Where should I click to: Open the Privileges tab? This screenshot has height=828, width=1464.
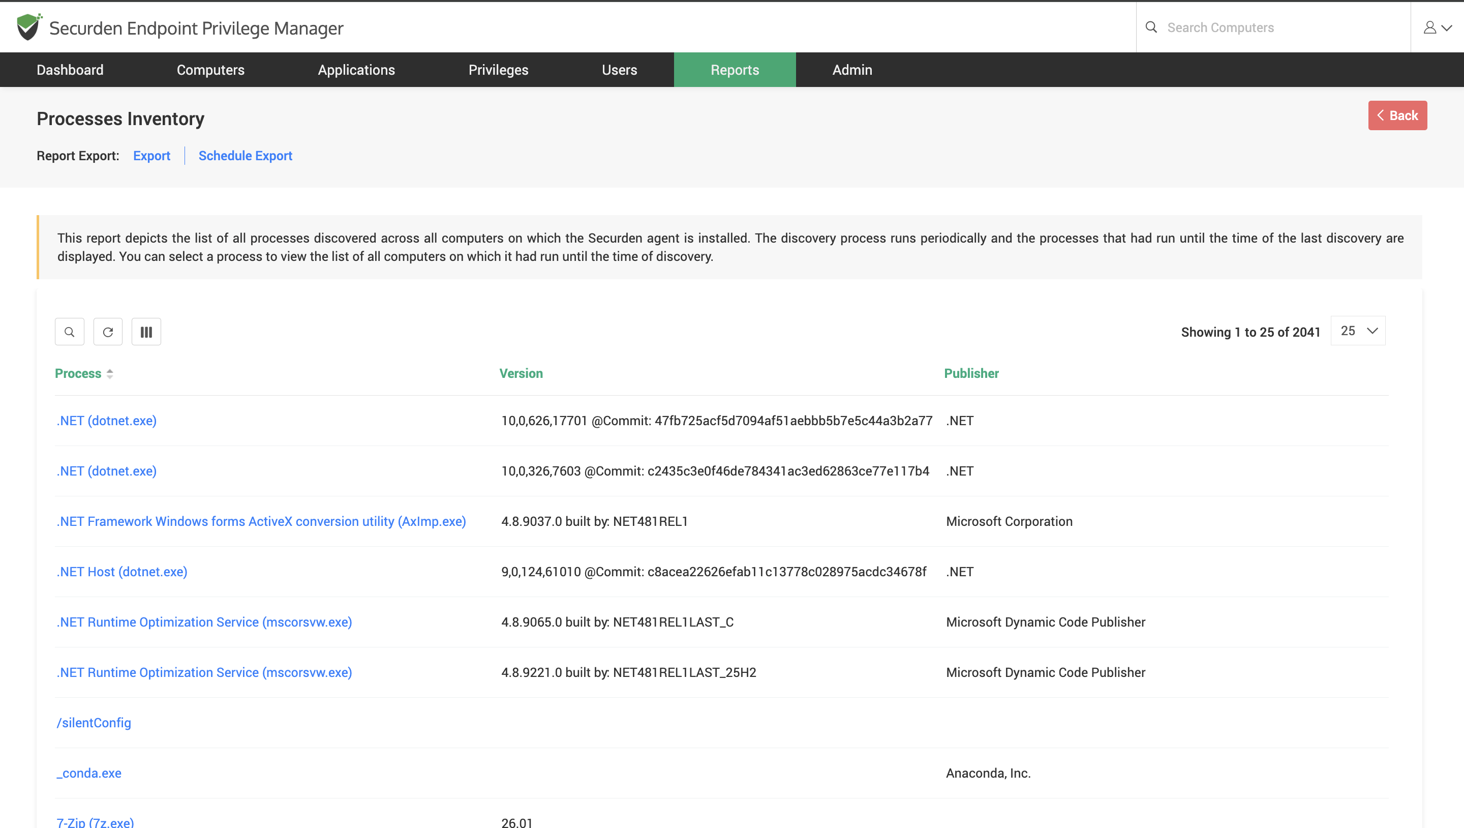point(498,69)
